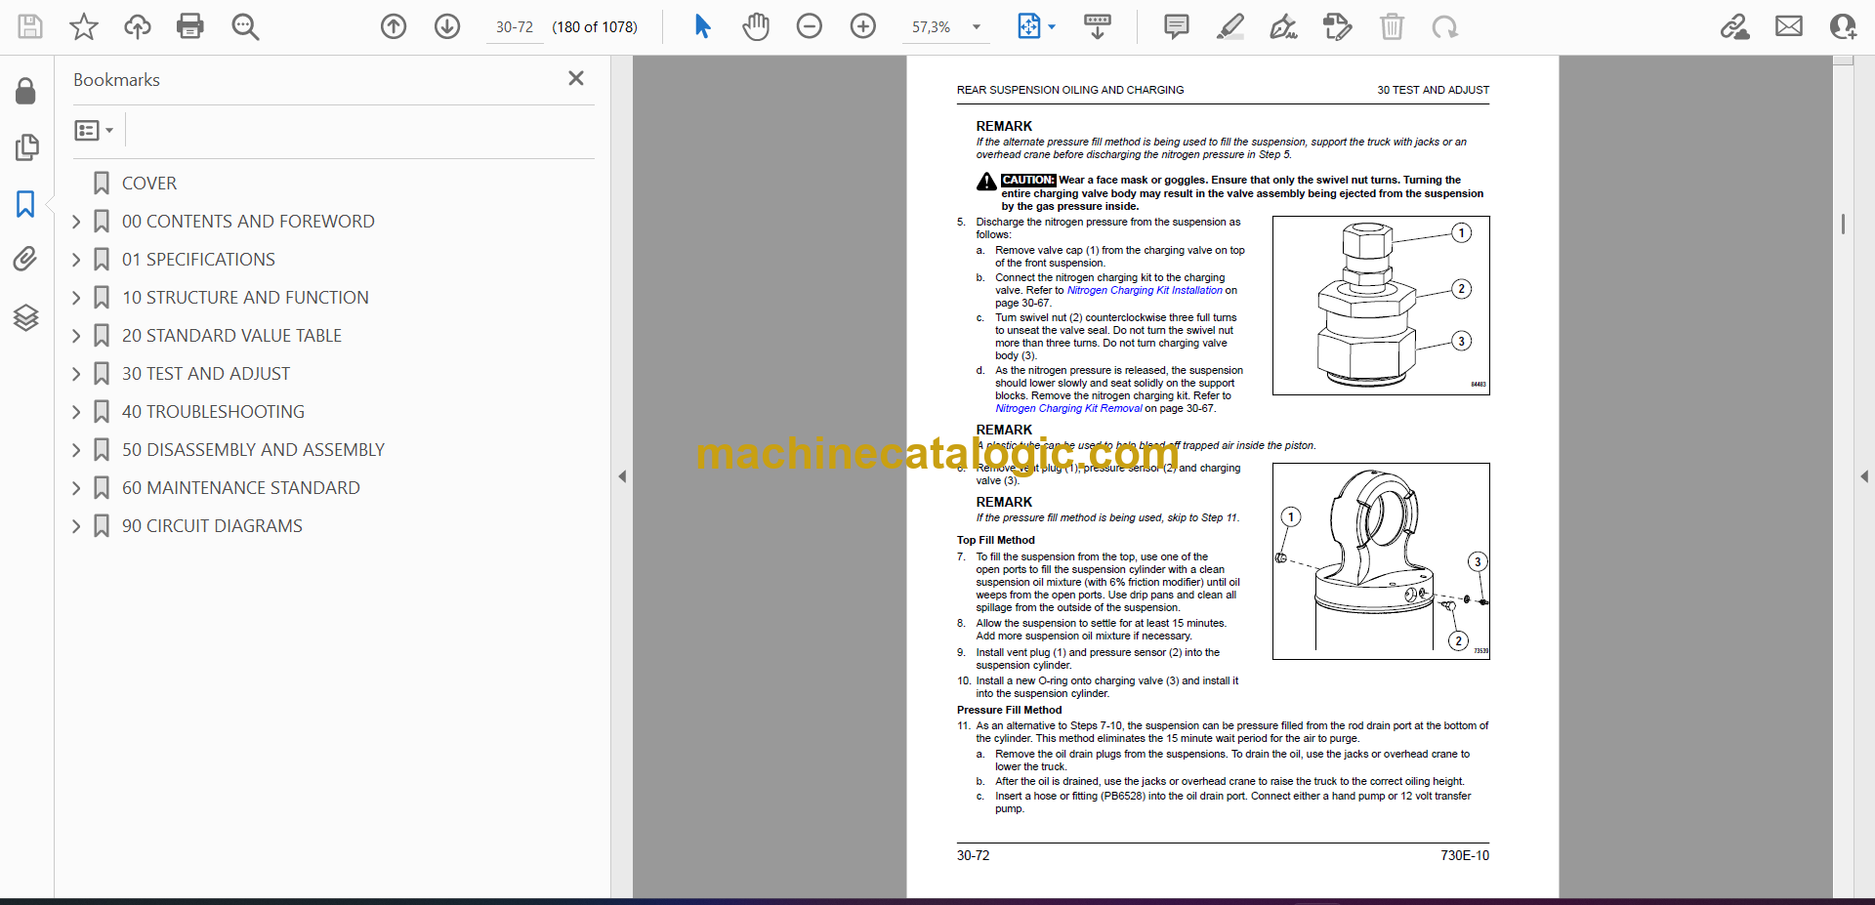Edit the page number field 30-72

[x=515, y=27]
